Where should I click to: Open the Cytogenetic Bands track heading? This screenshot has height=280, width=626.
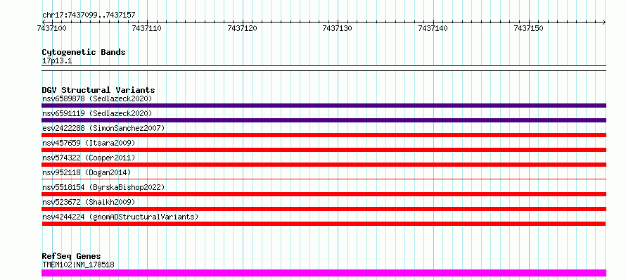[x=84, y=52]
